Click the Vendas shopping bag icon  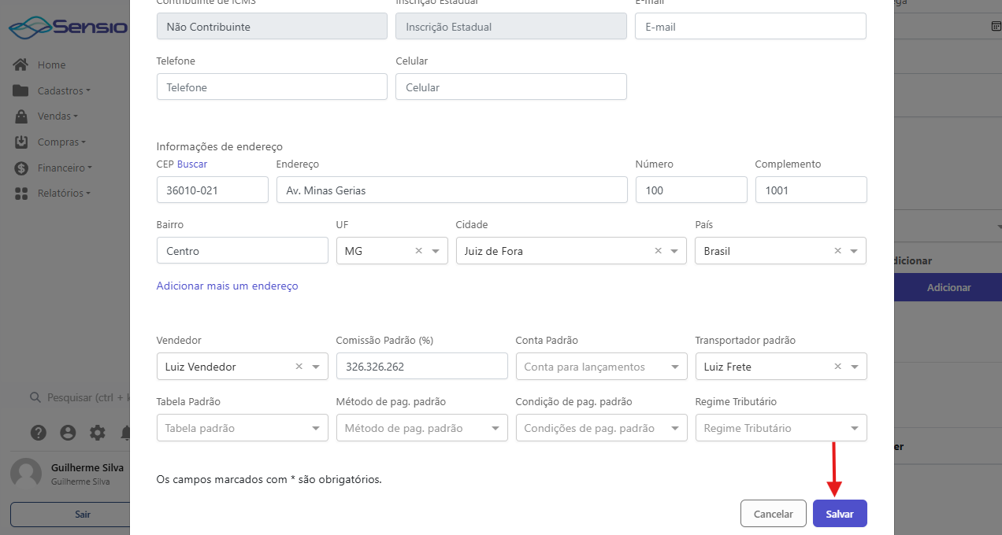[20, 116]
